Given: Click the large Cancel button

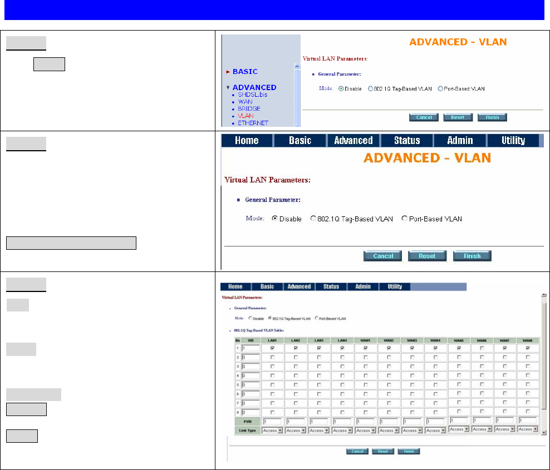Looking at the screenshot, I should 382,256.
